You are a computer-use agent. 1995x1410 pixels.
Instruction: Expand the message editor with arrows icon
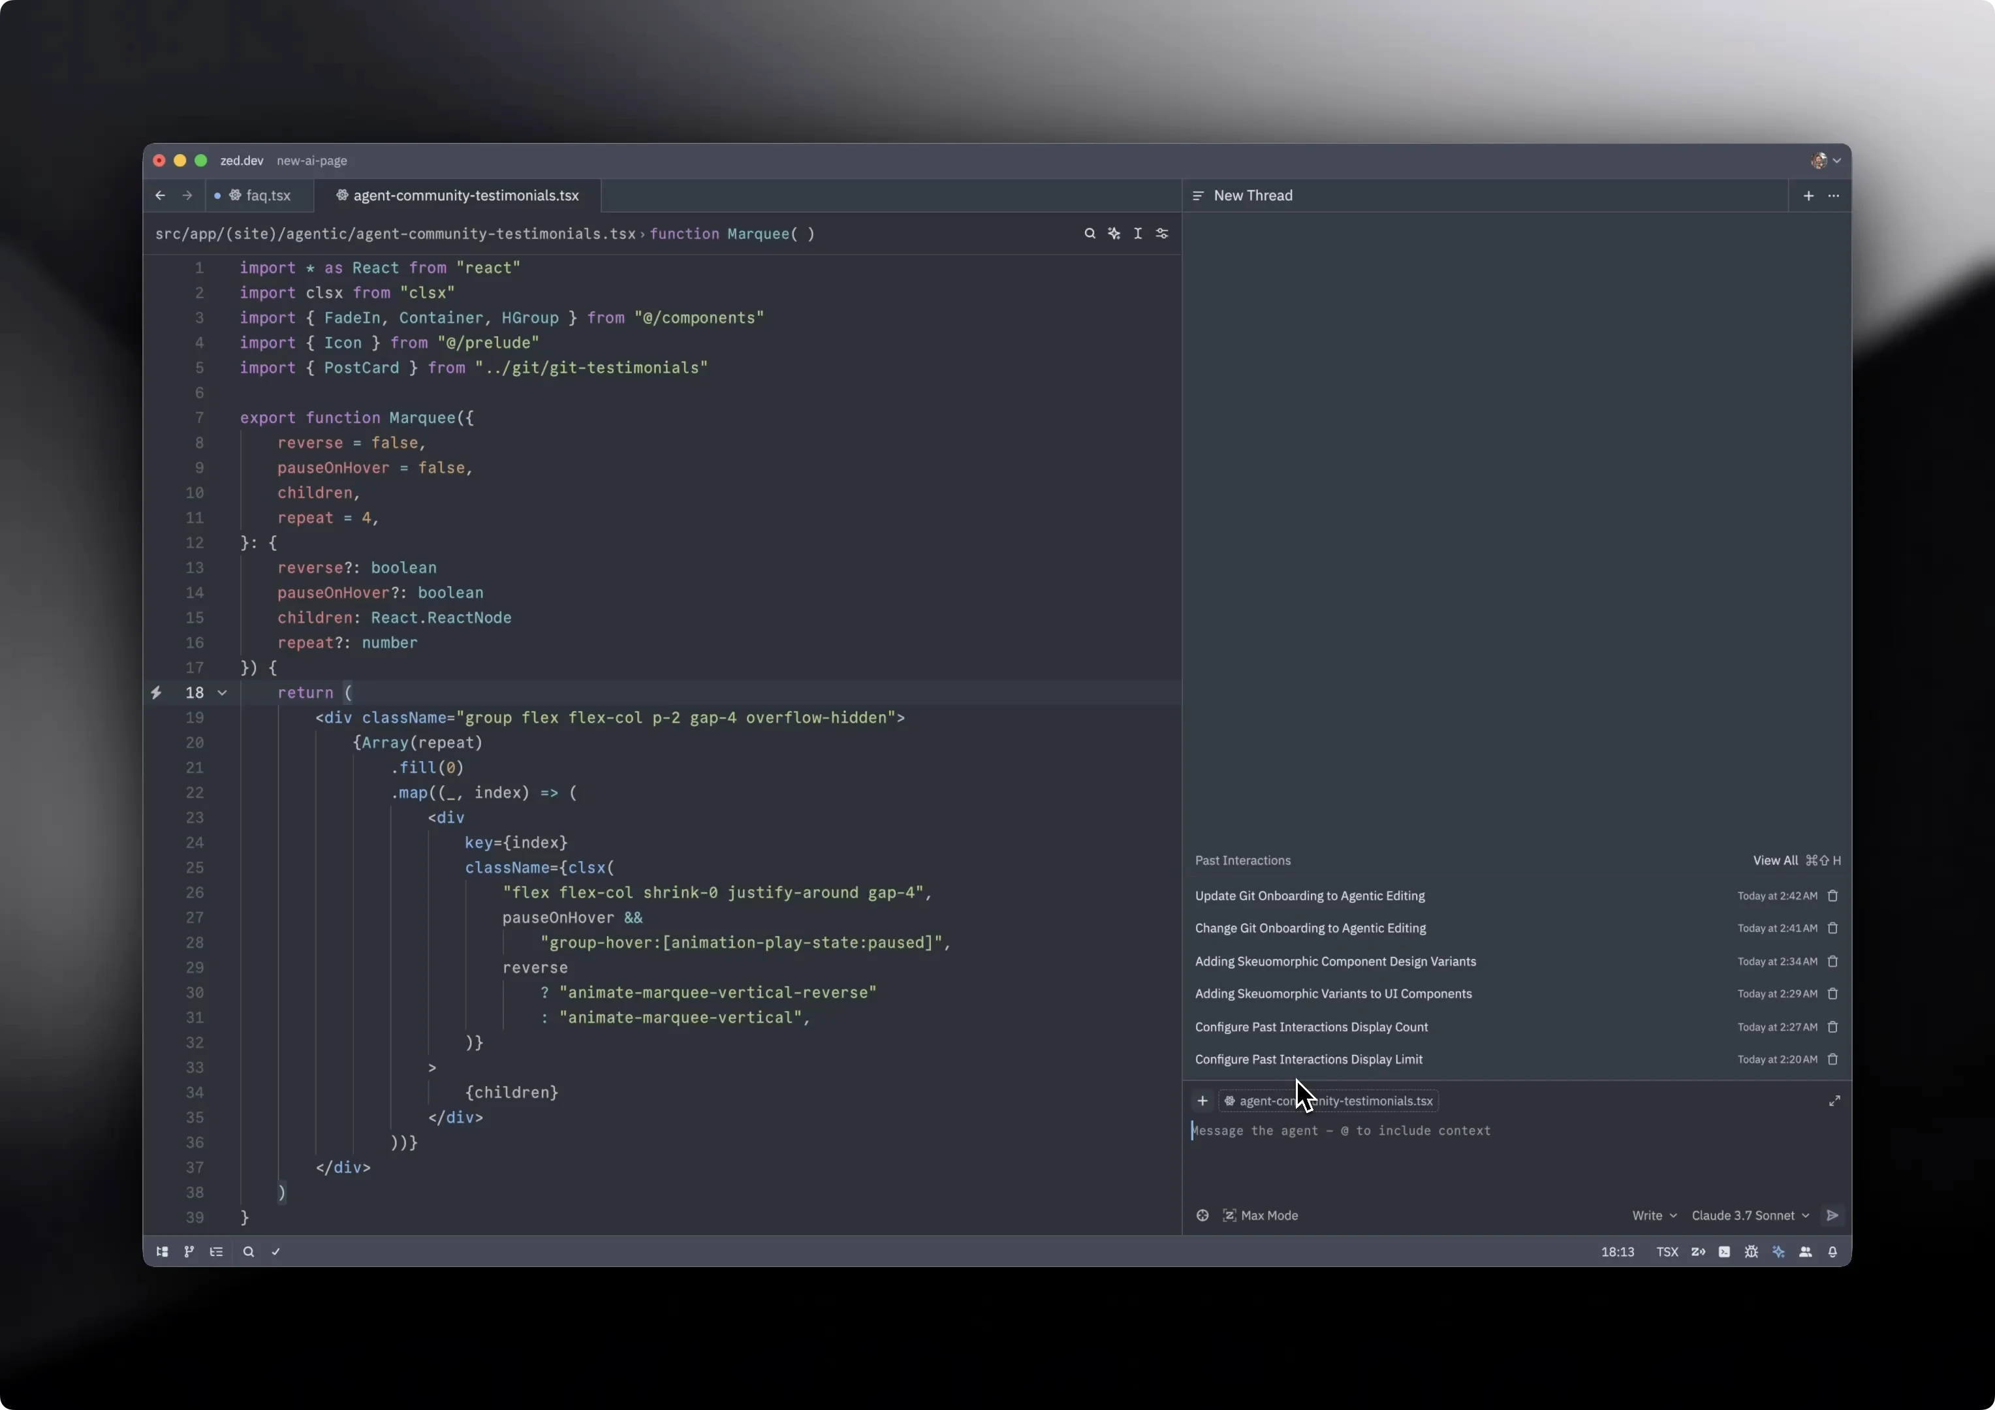[1834, 1101]
